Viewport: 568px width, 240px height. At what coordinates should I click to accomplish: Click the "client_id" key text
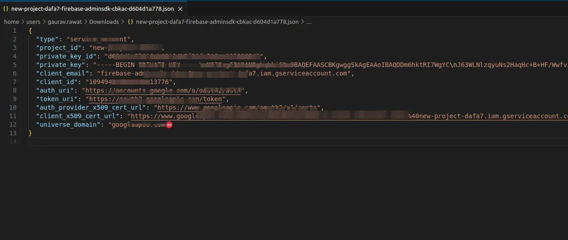(57, 82)
